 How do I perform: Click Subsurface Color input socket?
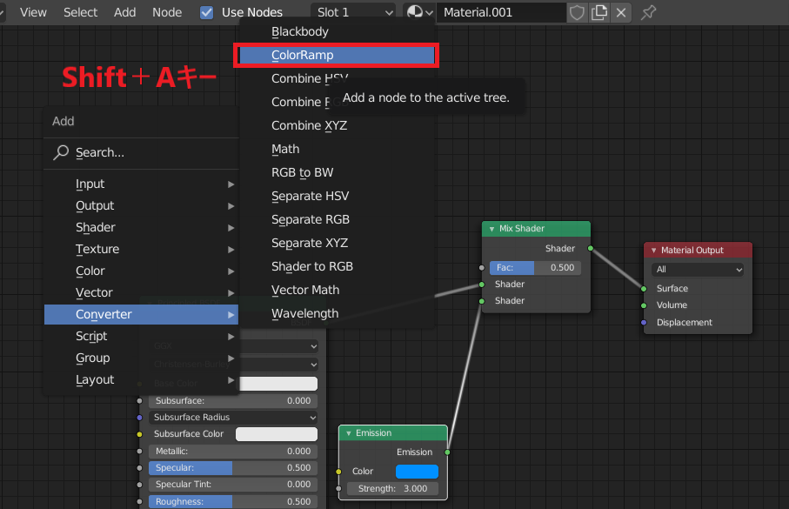[139, 434]
